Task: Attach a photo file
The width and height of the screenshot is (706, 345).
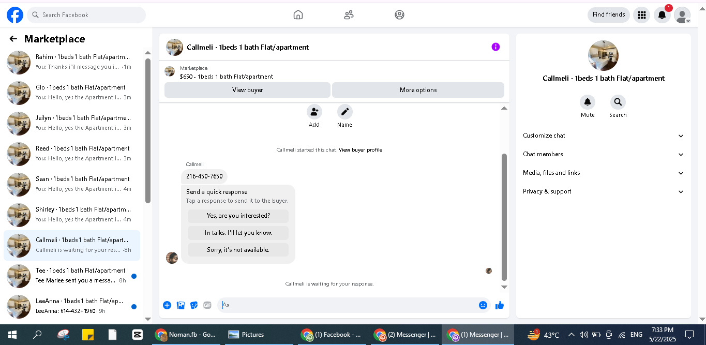Action: click(x=181, y=305)
